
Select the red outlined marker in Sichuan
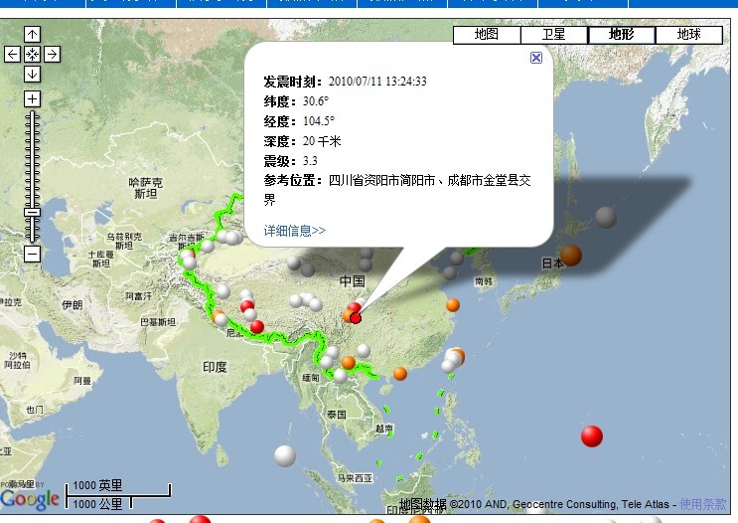[x=356, y=318]
